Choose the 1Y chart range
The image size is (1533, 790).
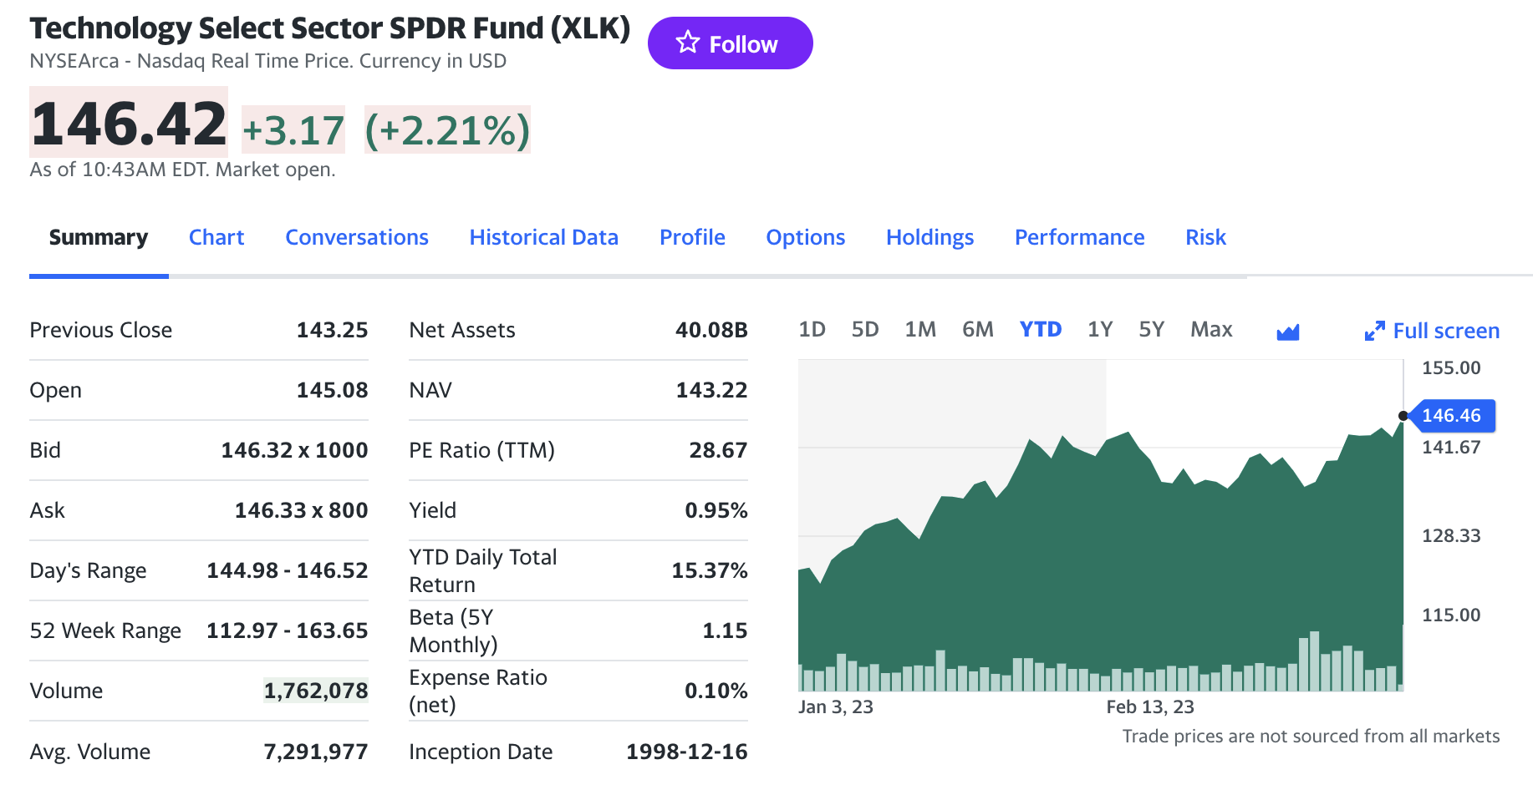point(1100,330)
